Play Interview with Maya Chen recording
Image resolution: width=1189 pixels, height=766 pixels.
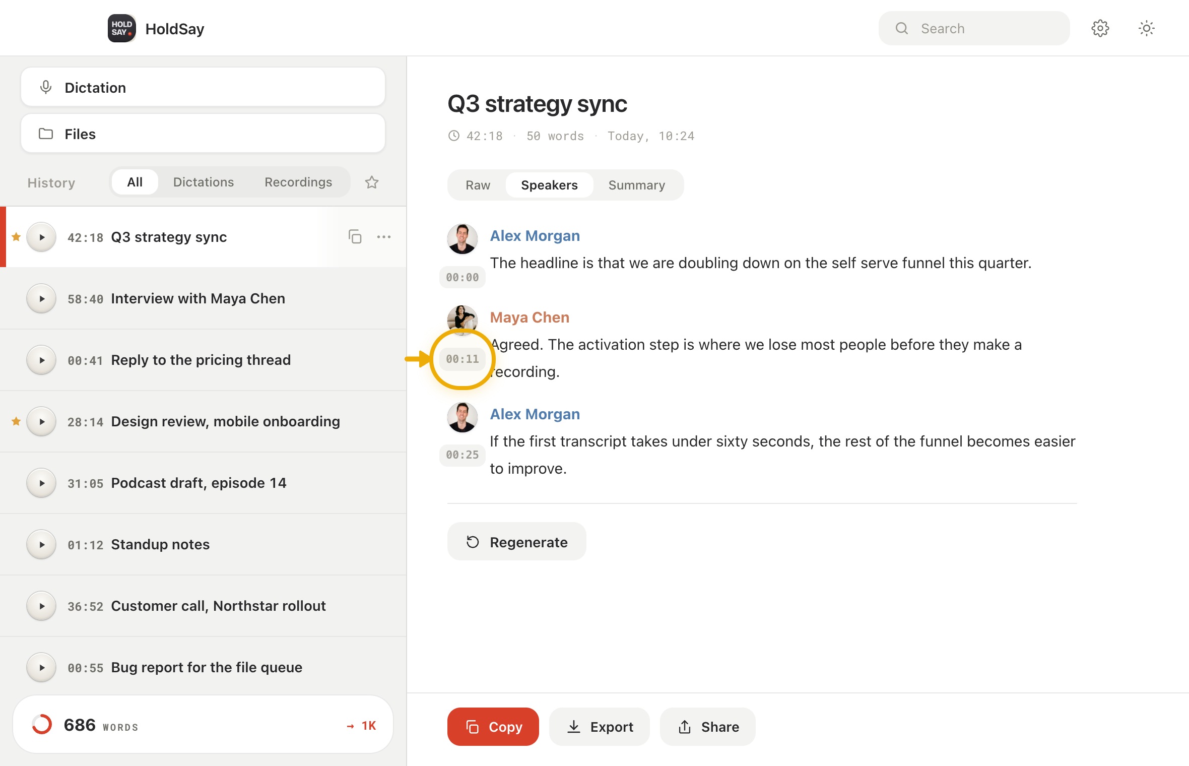(41, 298)
